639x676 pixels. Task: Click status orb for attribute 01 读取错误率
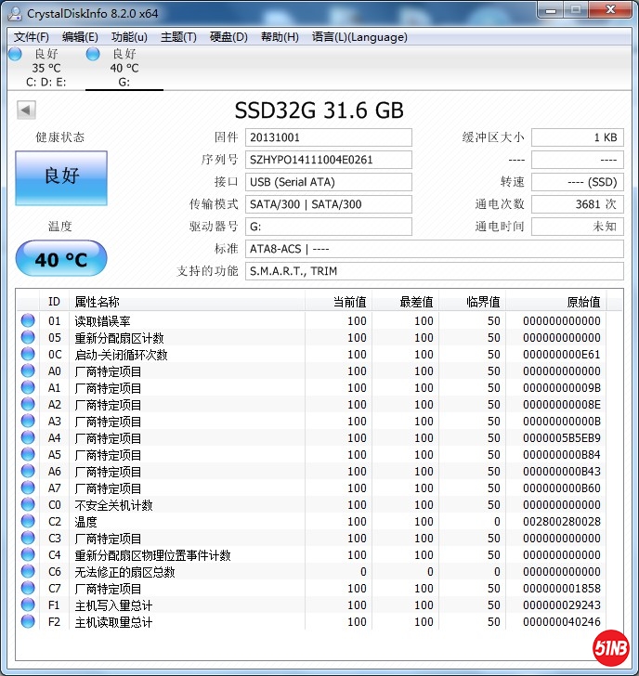[x=28, y=321]
